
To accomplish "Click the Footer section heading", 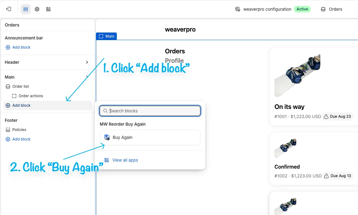I will [11, 120].
